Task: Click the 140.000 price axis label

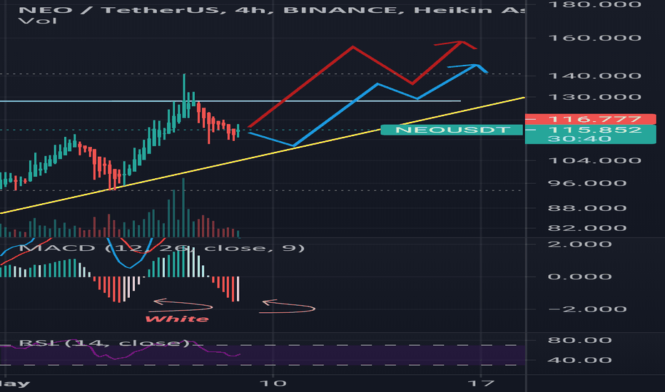Action: (x=594, y=76)
